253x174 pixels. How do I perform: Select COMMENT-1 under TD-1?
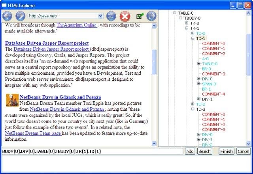(213, 49)
